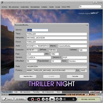Screen dimensions: 103x103
Task: Click the Calidad field showing 100
Action: pos(83,50)
